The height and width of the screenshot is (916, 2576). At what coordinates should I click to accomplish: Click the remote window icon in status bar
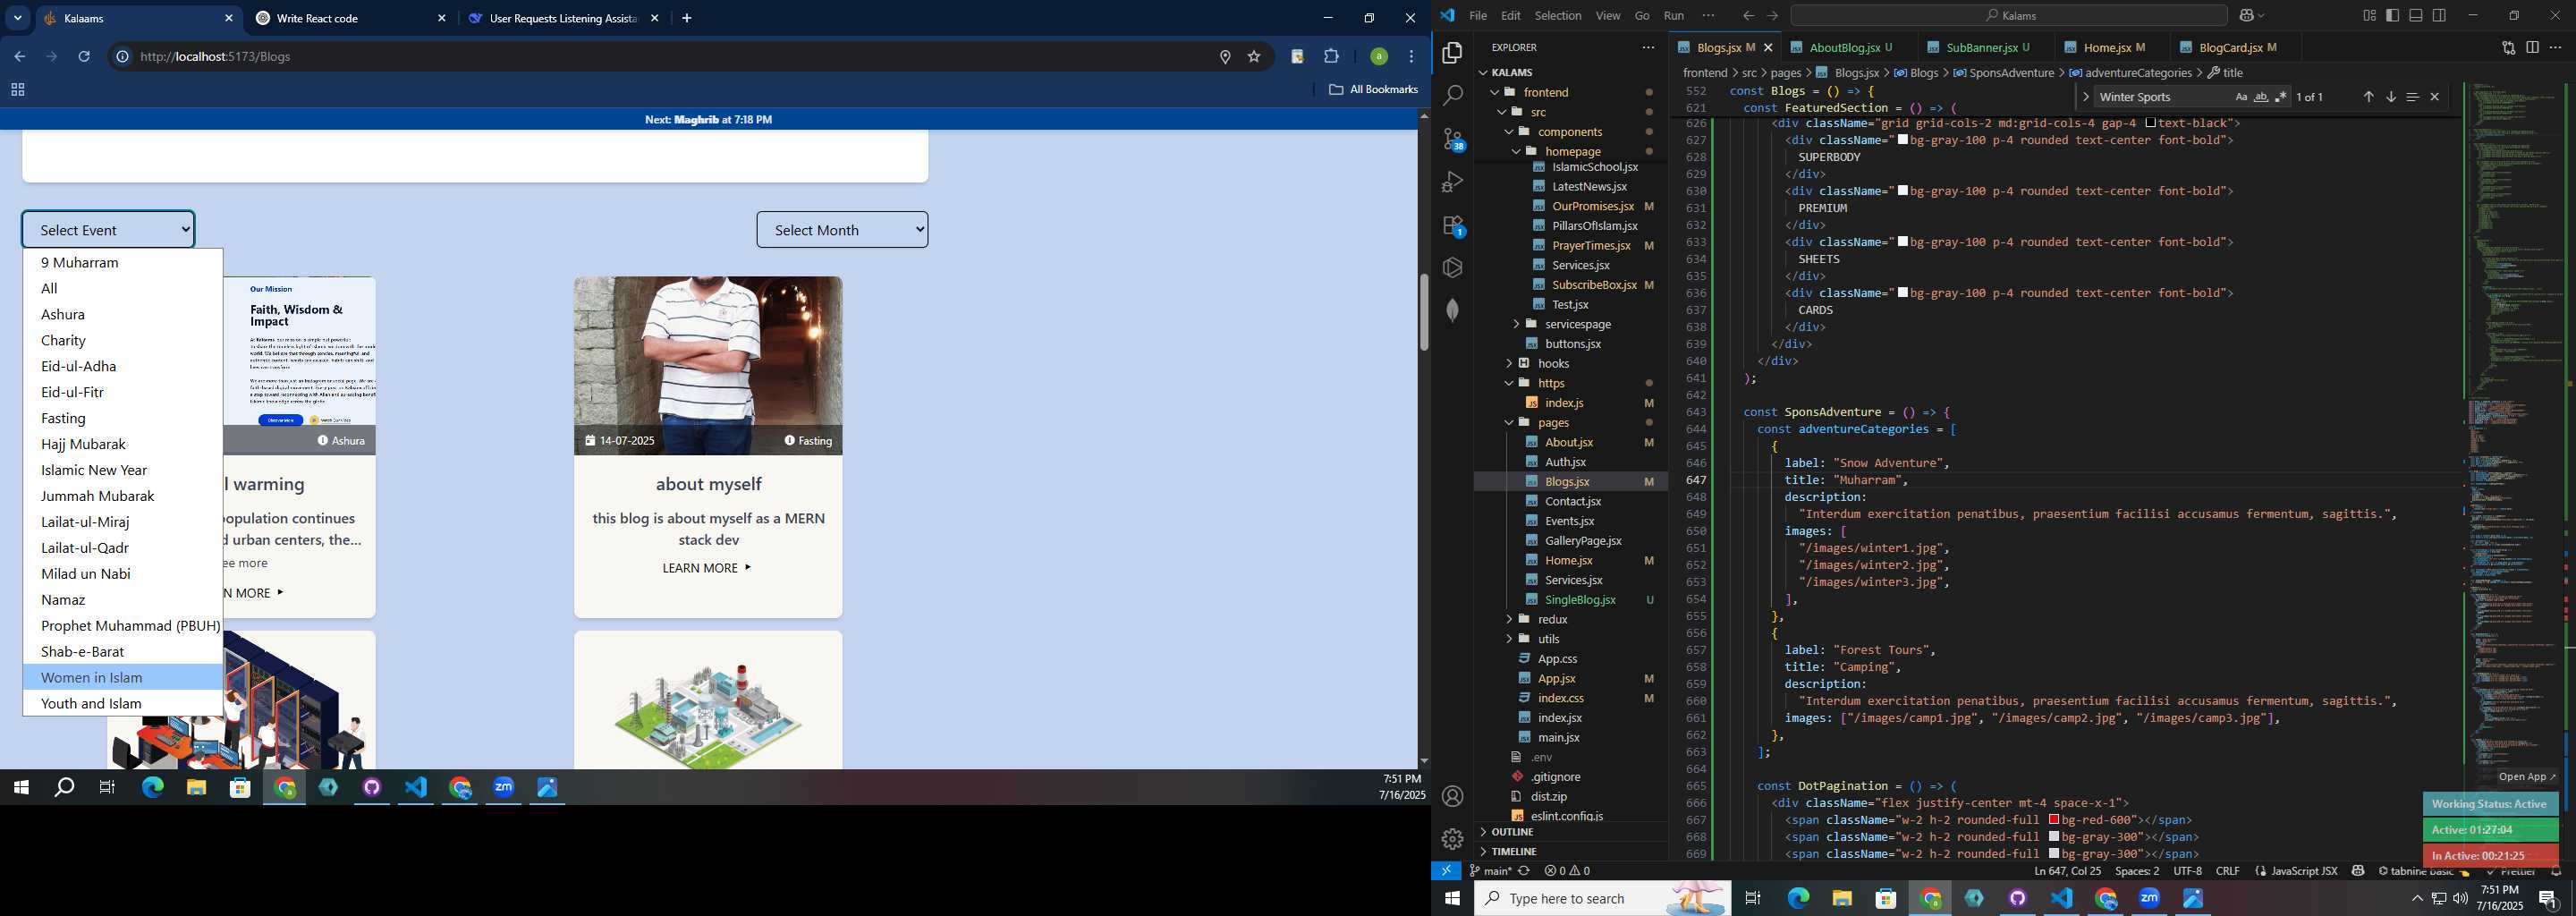1446,871
